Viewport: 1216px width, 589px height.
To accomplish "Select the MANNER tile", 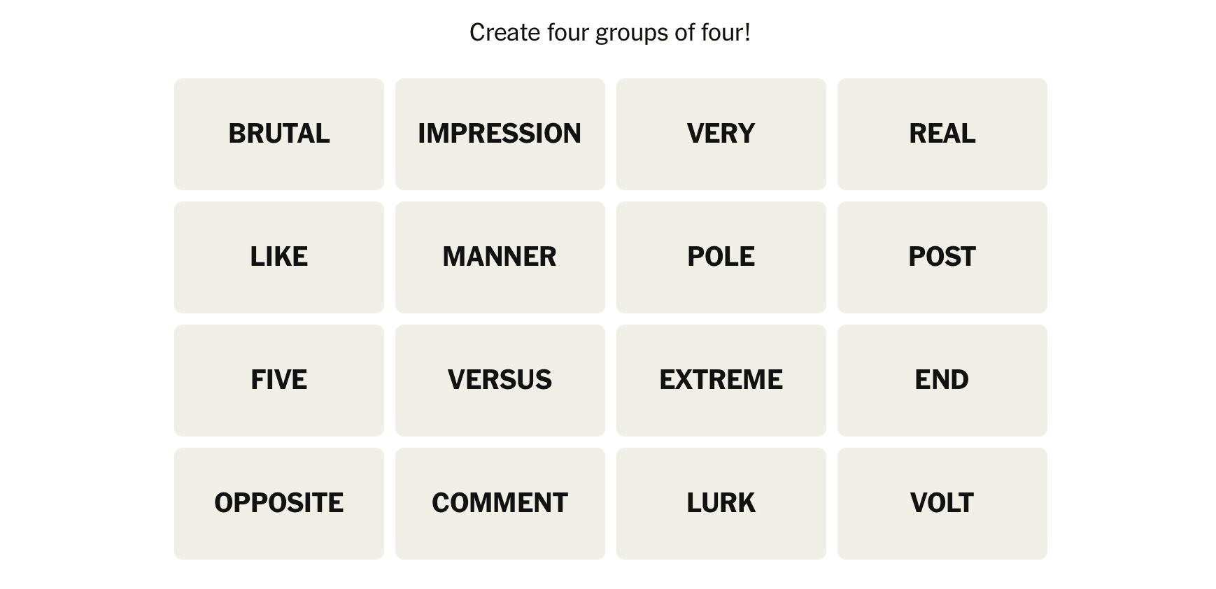I will click(500, 257).
